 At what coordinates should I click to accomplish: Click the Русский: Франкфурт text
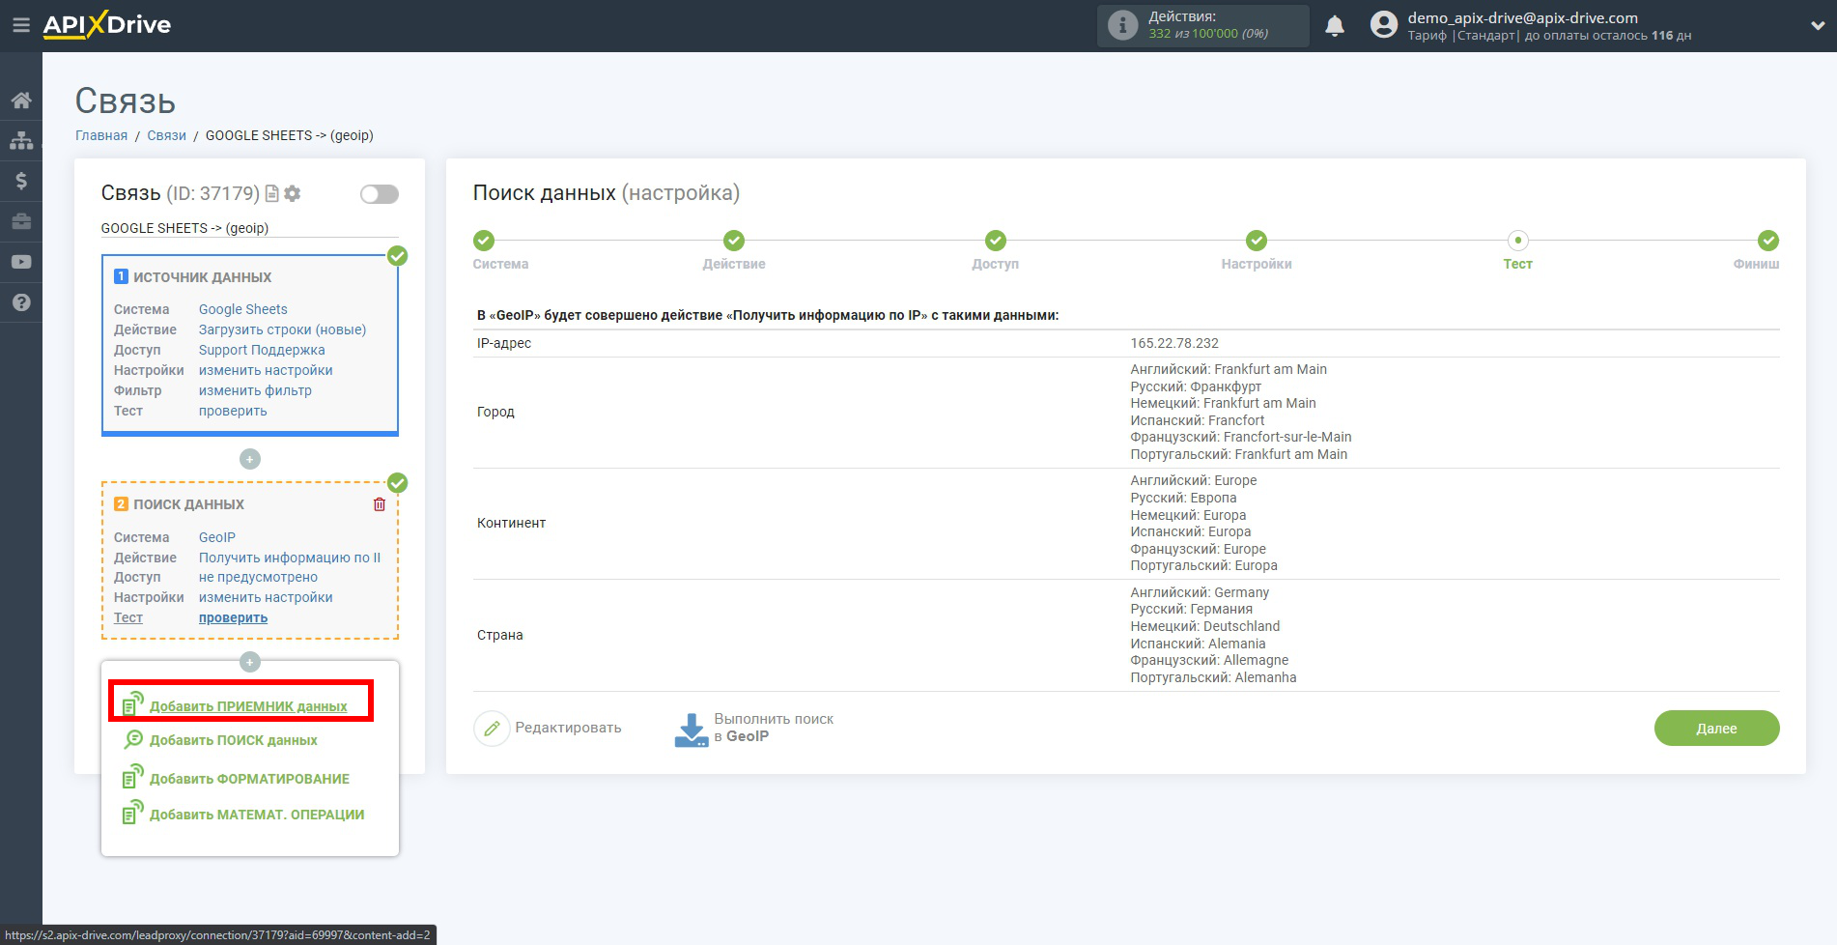tap(1196, 387)
